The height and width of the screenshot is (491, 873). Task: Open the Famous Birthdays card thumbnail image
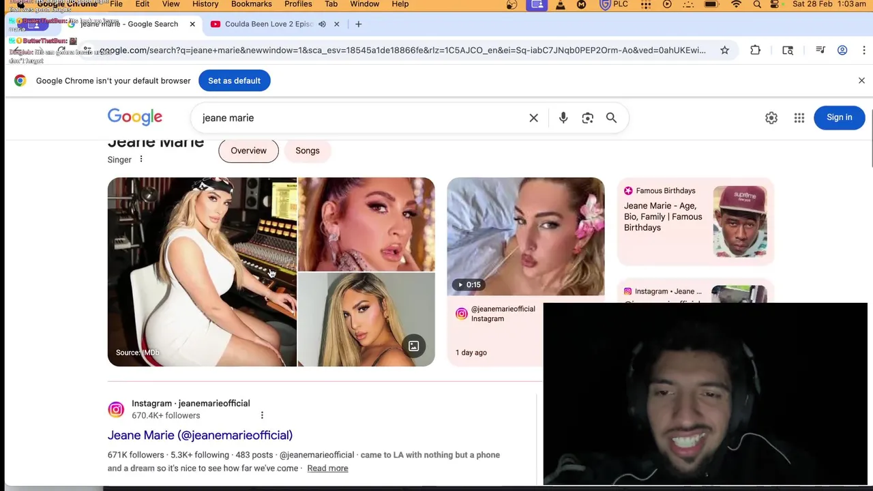click(740, 221)
